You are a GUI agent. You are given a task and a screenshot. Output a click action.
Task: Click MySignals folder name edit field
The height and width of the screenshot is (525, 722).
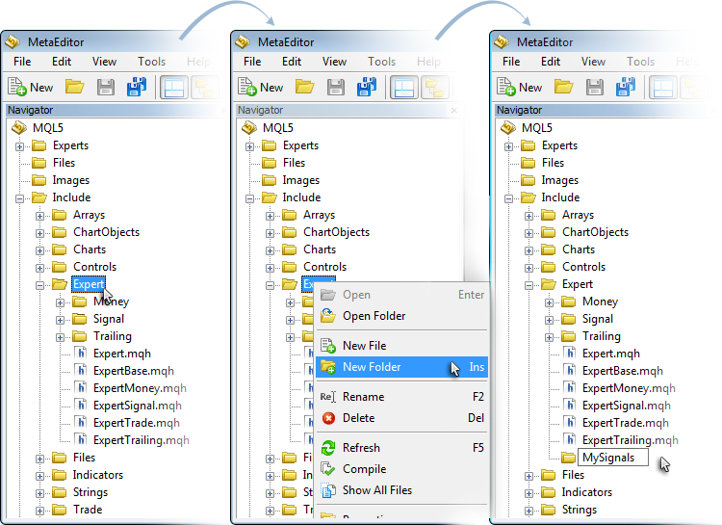(x=613, y=458)
